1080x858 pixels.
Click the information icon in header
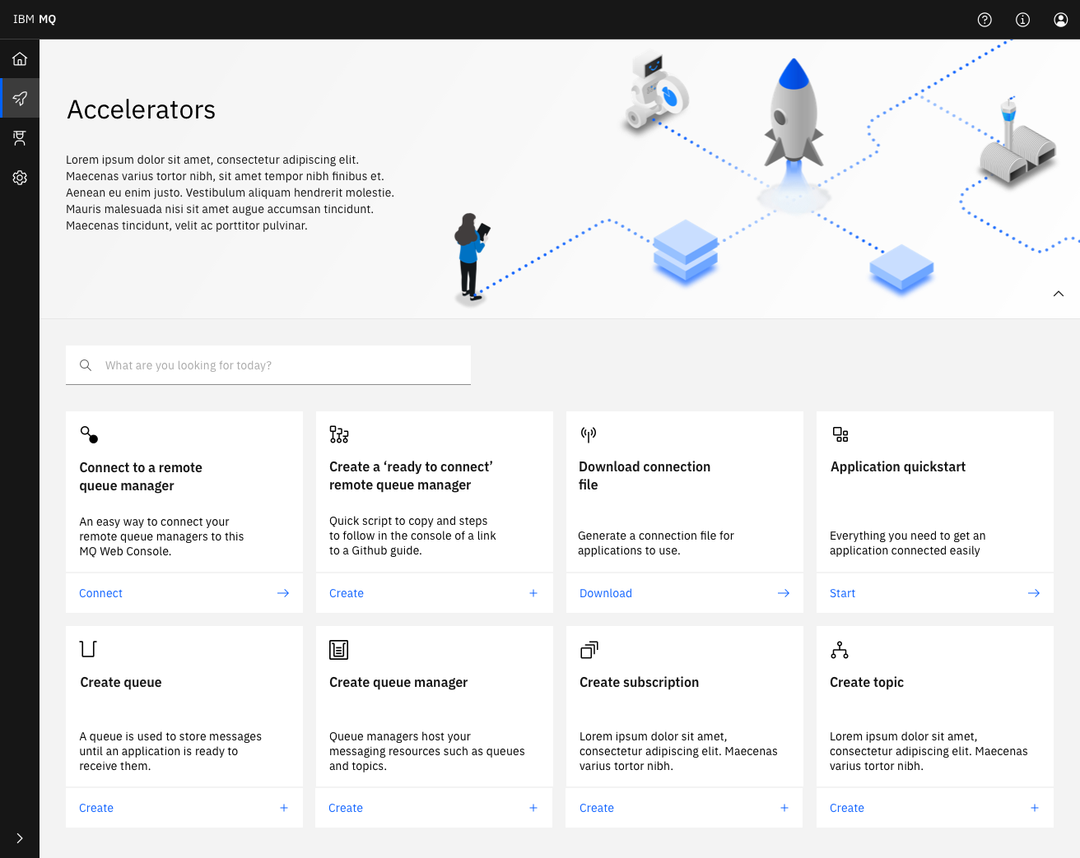pos(1022,20)
